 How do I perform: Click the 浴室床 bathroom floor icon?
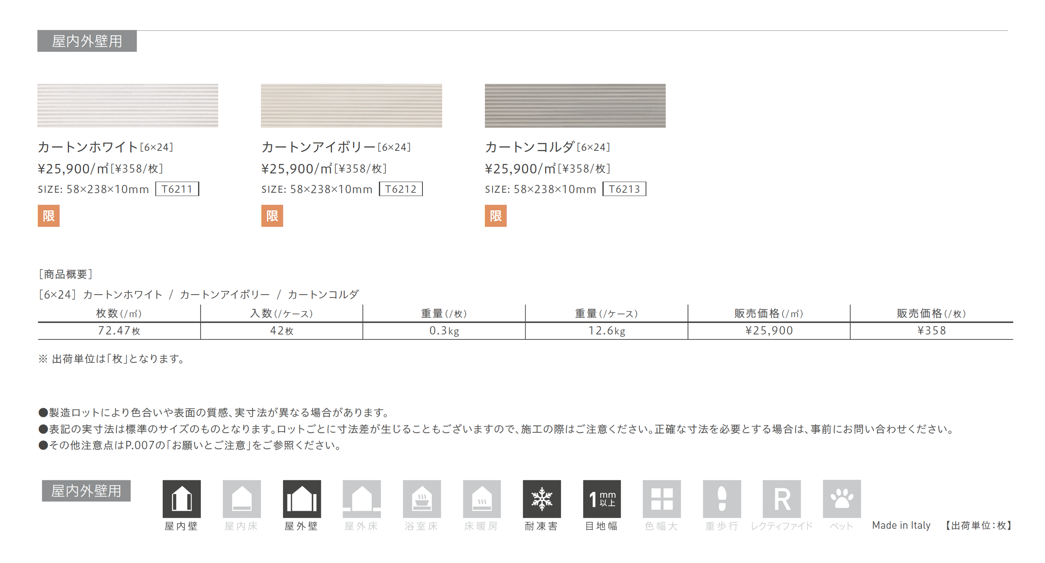pos(422,498)
